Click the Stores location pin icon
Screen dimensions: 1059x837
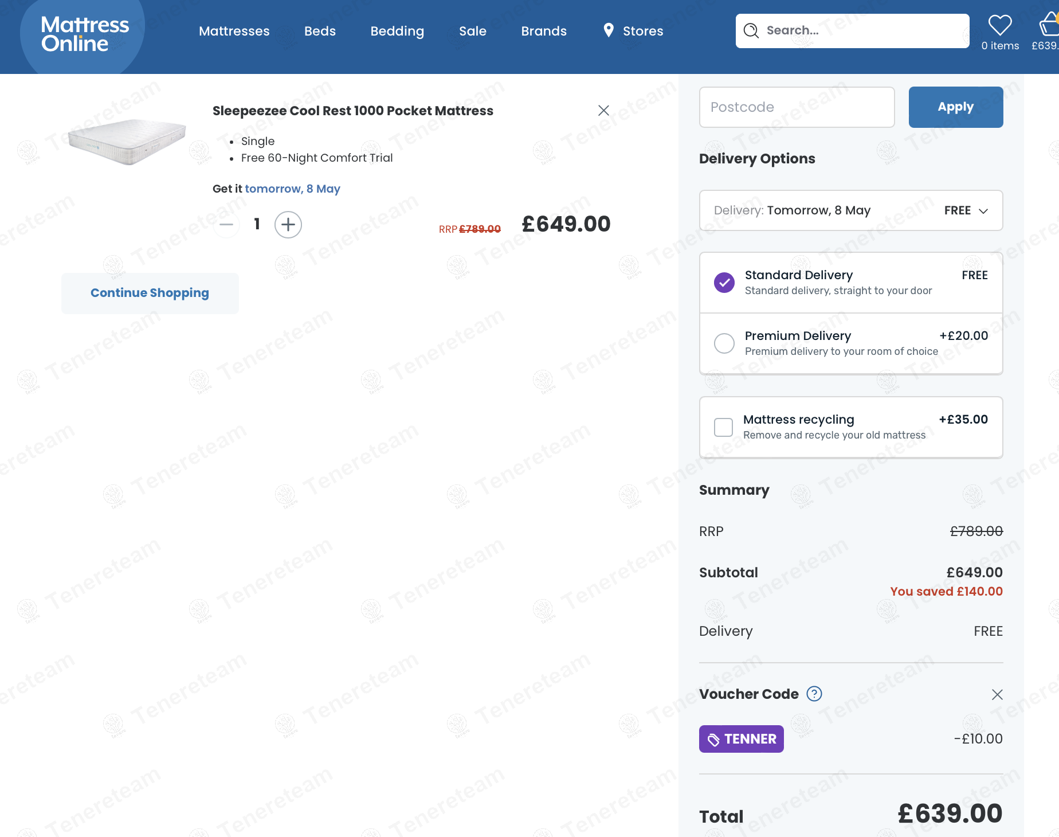click(x=609, y=30)
